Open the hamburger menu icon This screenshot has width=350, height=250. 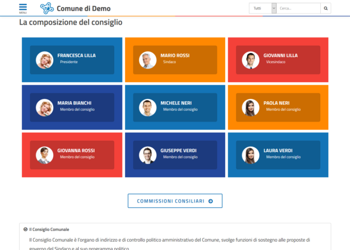[22, 8]
